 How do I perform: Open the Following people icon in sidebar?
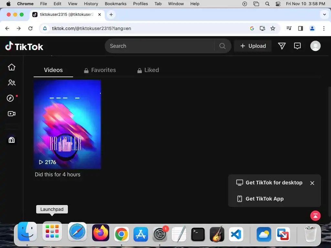tap(12, 83)
